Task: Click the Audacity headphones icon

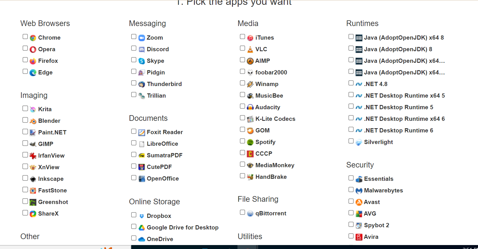Action: (x=250, y=108)
